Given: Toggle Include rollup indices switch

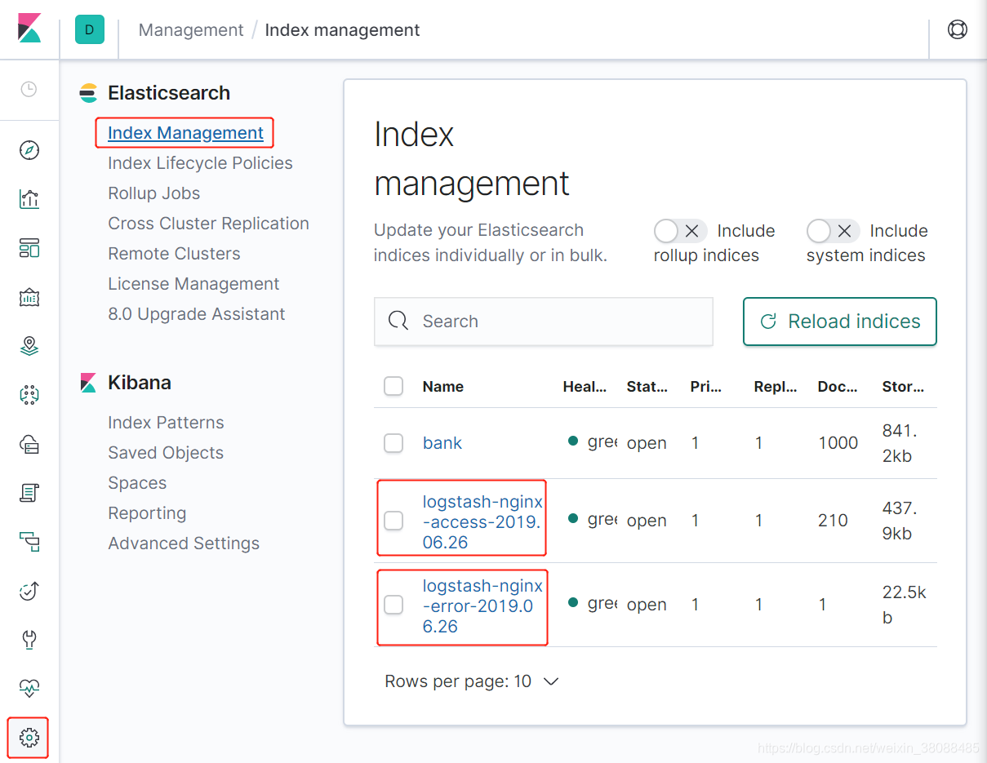Looking at the screenshot, I should point(681,231).
